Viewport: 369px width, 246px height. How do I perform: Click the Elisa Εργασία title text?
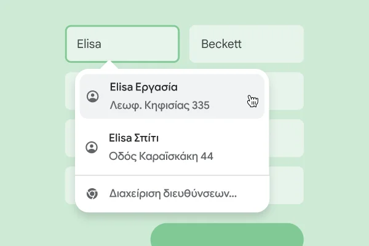[x=143, y=87]
